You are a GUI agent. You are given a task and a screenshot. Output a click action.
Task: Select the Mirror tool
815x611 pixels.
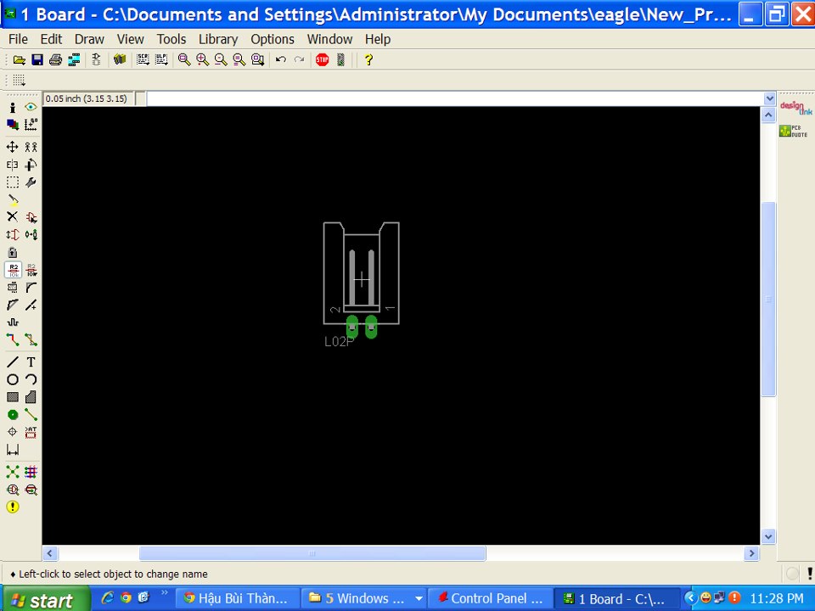(13, 165)
